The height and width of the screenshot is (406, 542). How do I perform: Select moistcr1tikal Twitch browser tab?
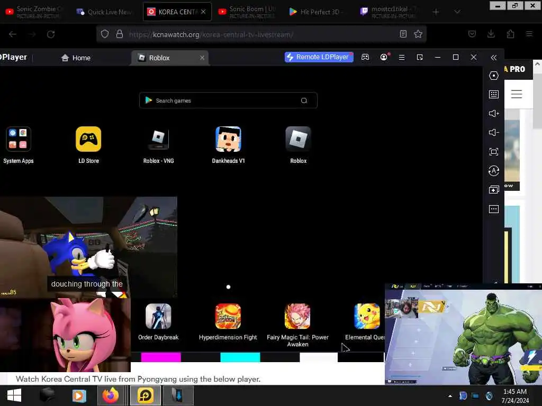(389, 12)
